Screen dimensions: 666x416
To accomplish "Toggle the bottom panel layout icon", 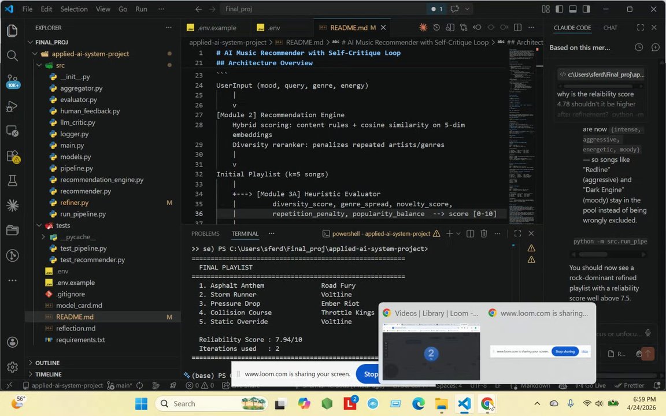I will coord(573,9).
